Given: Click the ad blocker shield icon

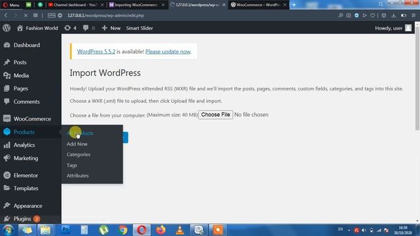Looking at the screenshot, I should (356, 16).
